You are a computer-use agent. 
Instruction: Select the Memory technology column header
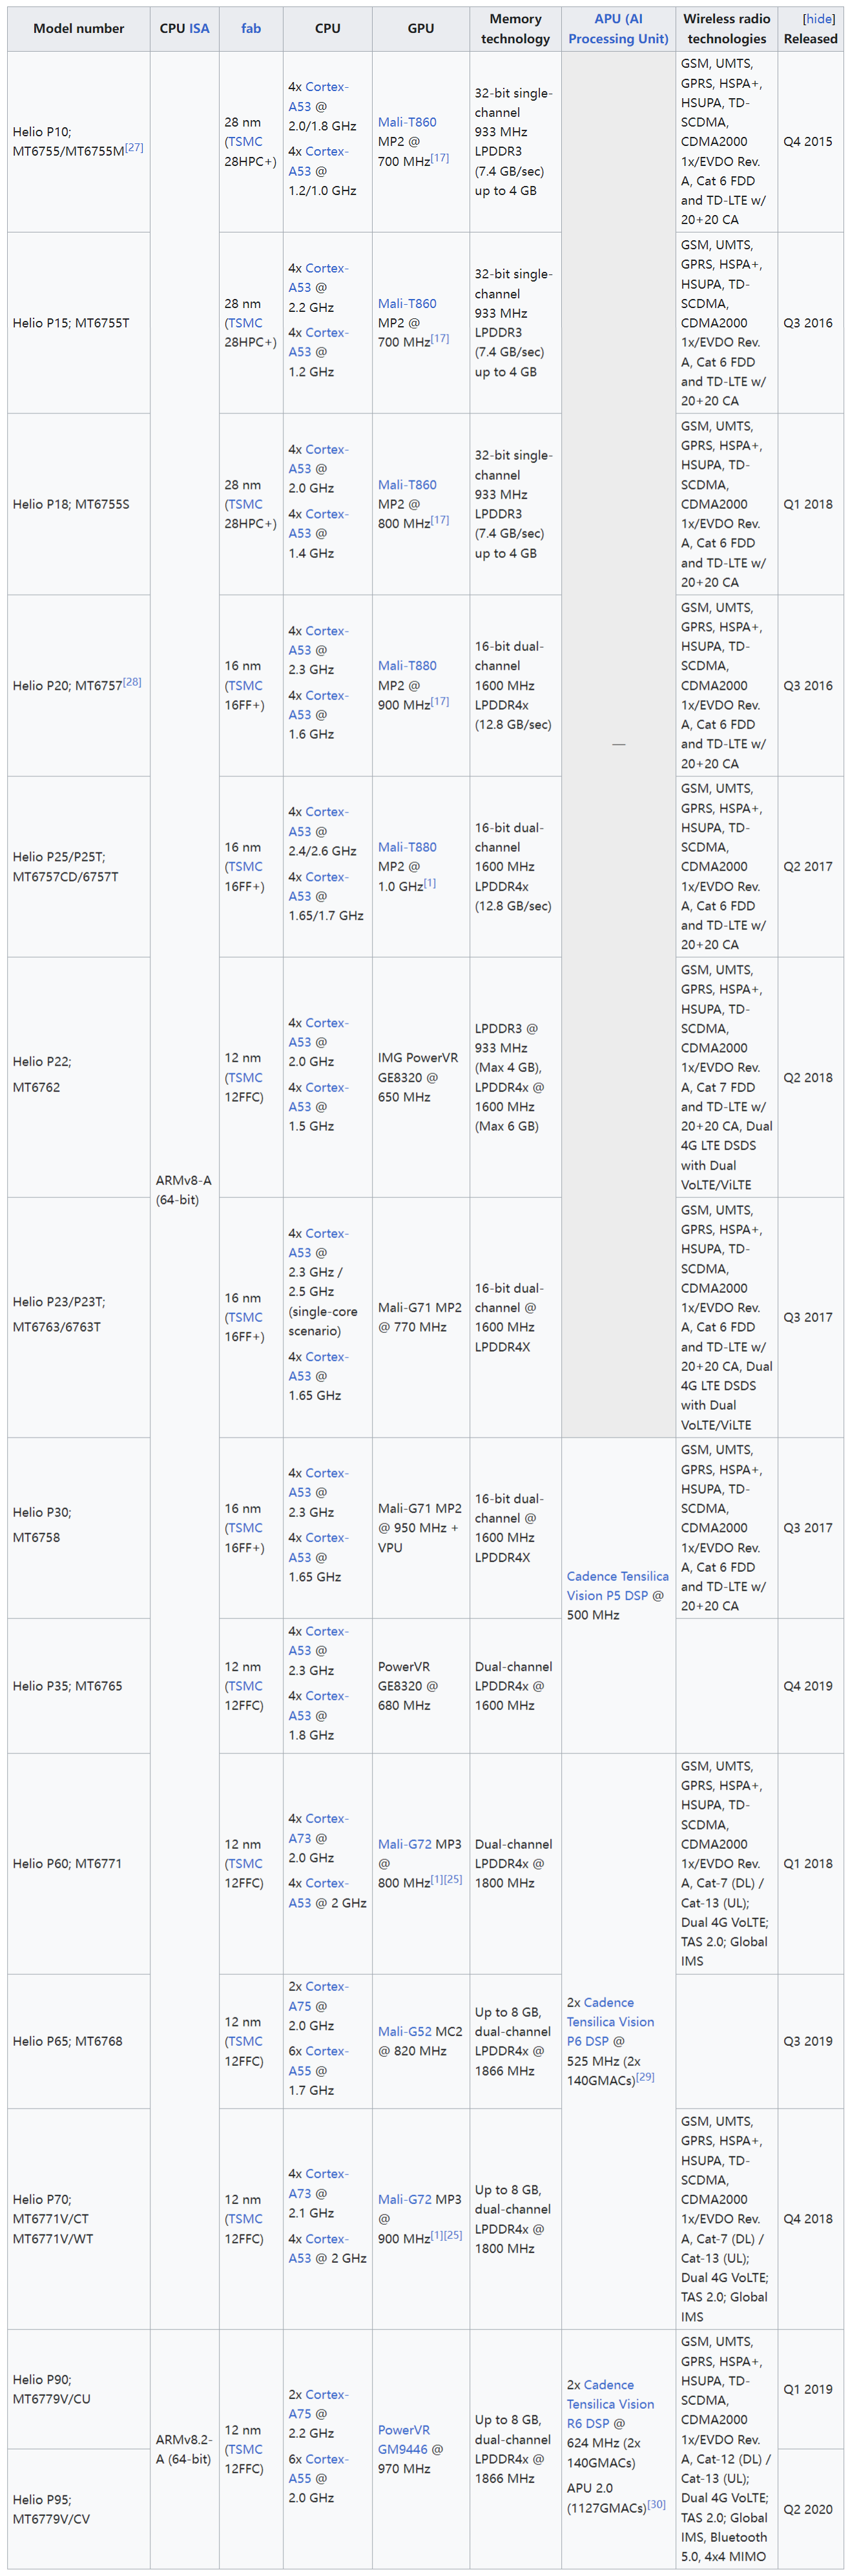pos(516,29)
